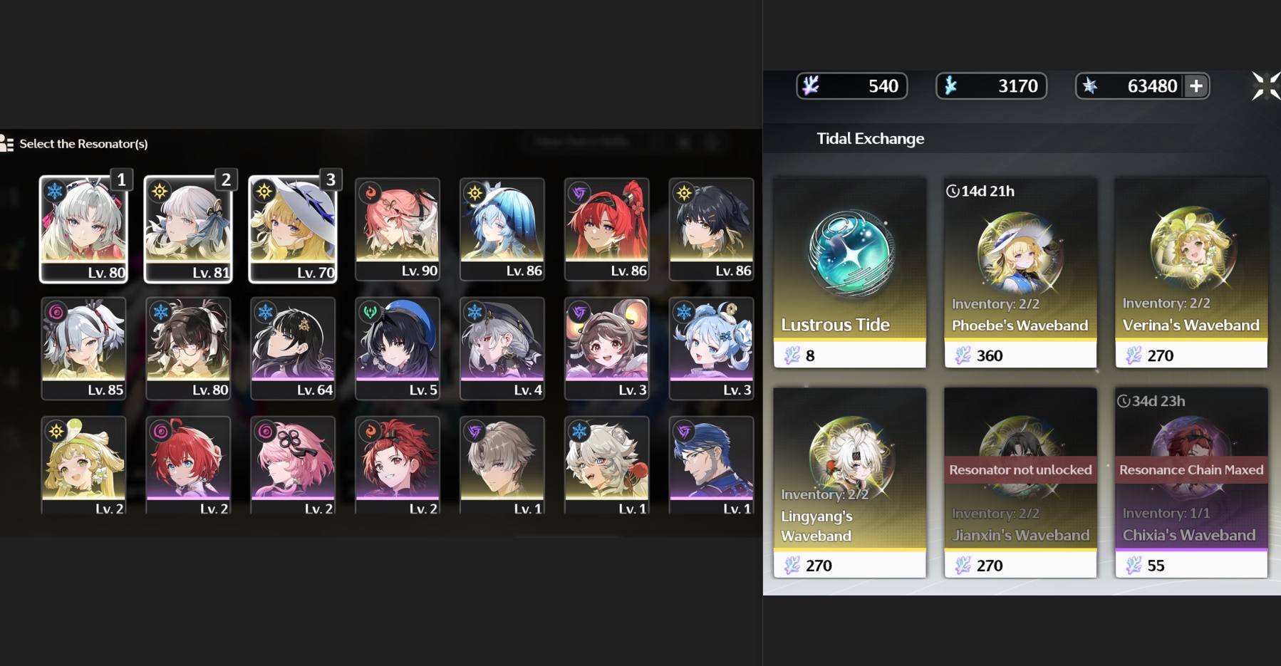The image size is (1281, 666).
Task: Click the locked Jianxin's Waveband card
Action: coord(1020,482)
